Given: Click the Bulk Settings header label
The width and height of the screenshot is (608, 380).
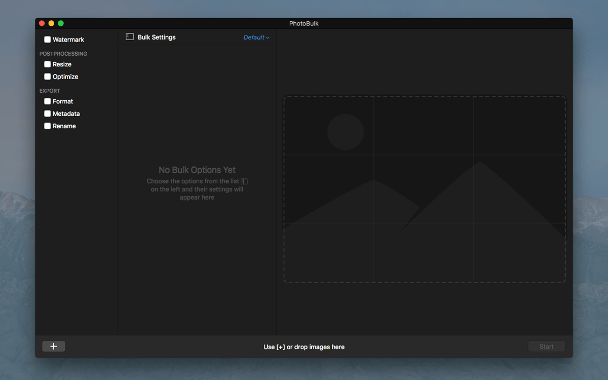Looking at the screenshot, I should point(157,37).
